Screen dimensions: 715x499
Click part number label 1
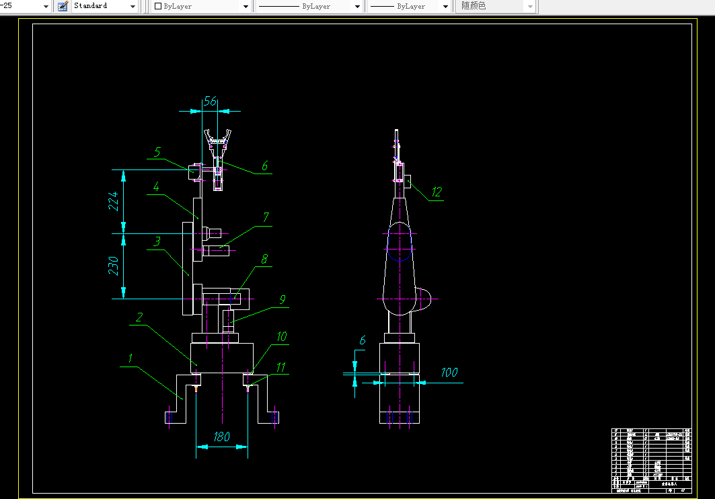[x=130, y=358]
